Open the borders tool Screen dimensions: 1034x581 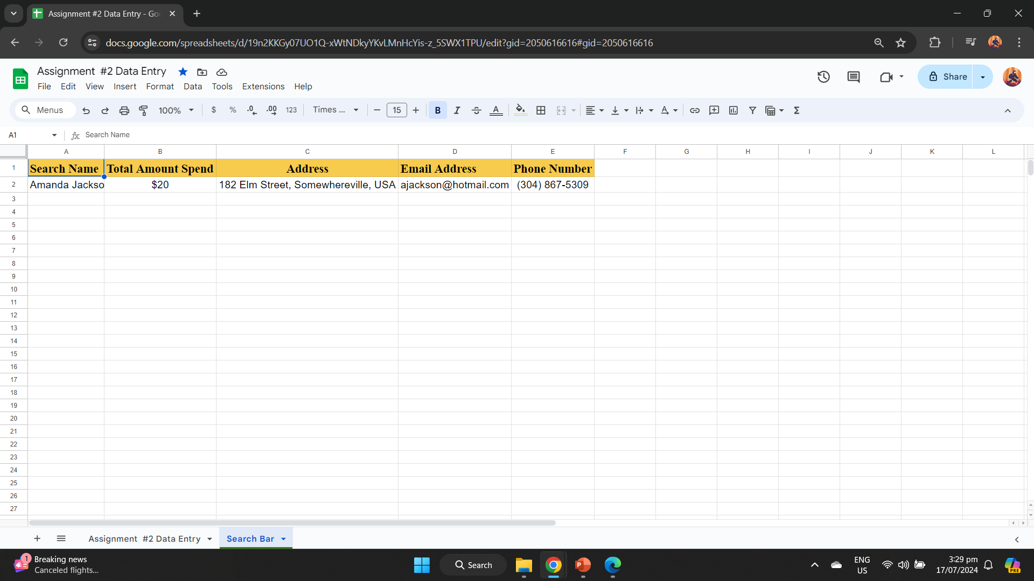click(541, 110)
